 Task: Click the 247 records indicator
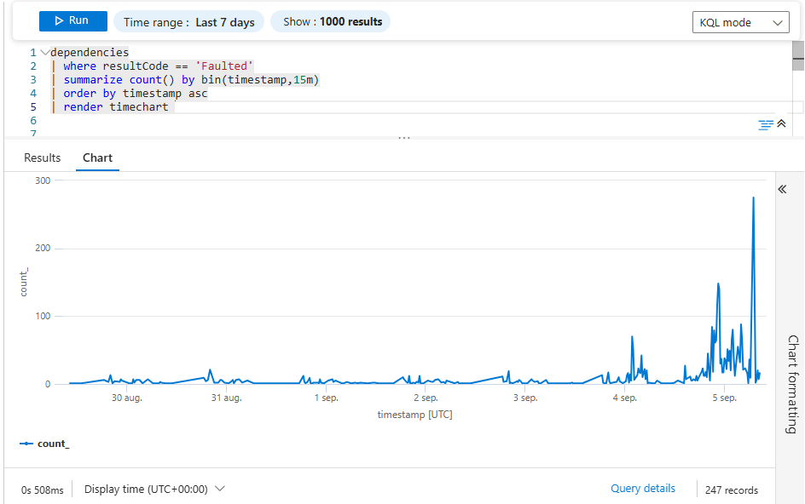pyautogui.click(x=732, y=490)
